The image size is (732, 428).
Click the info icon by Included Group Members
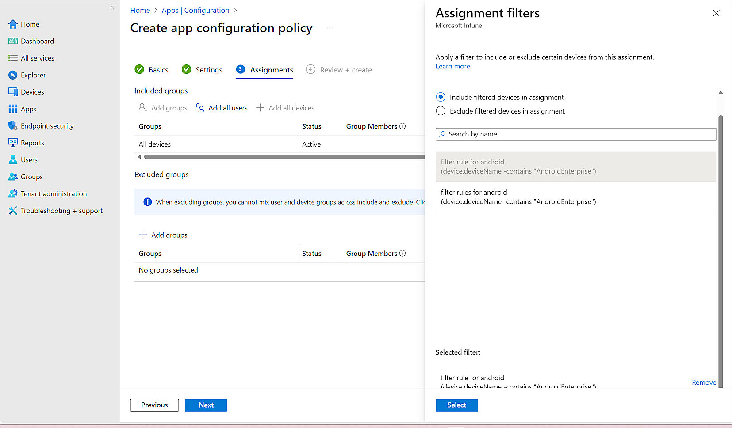coord(402,126)
